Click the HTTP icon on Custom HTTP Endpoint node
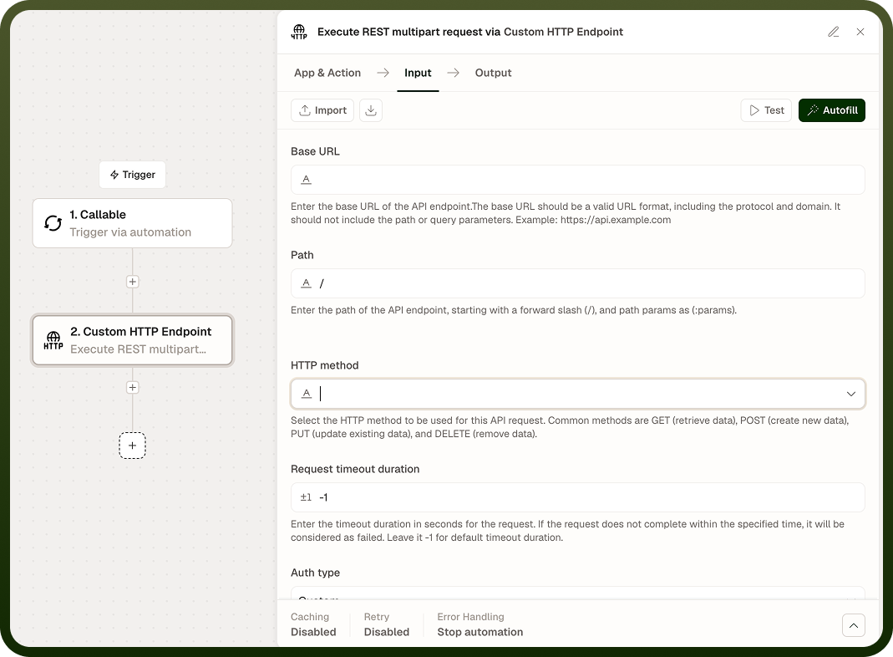This screenshot has height=657, width=893. (53, 340)
